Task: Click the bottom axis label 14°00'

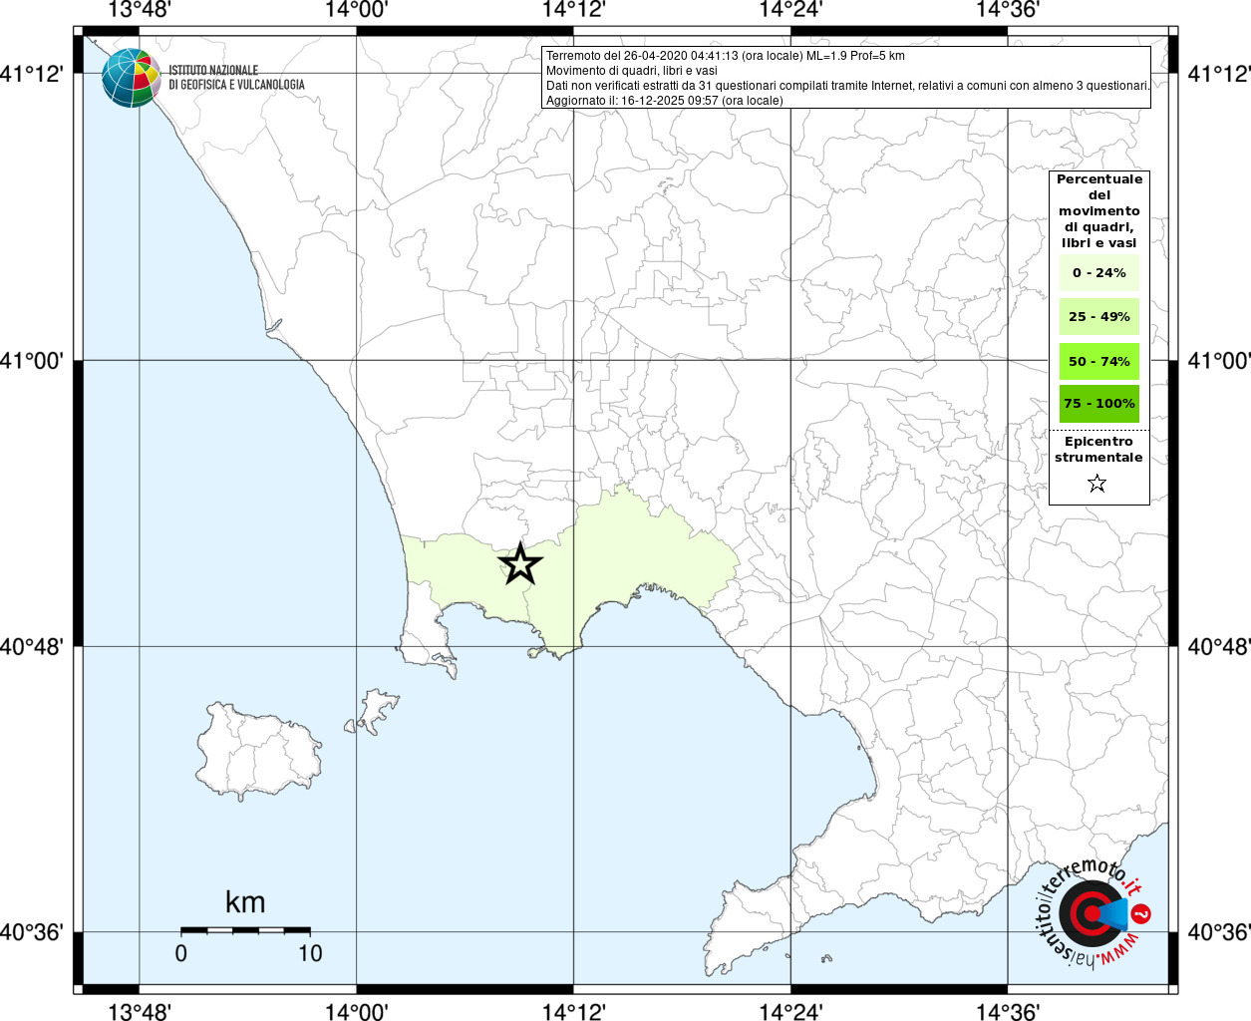Action: 356,1012
